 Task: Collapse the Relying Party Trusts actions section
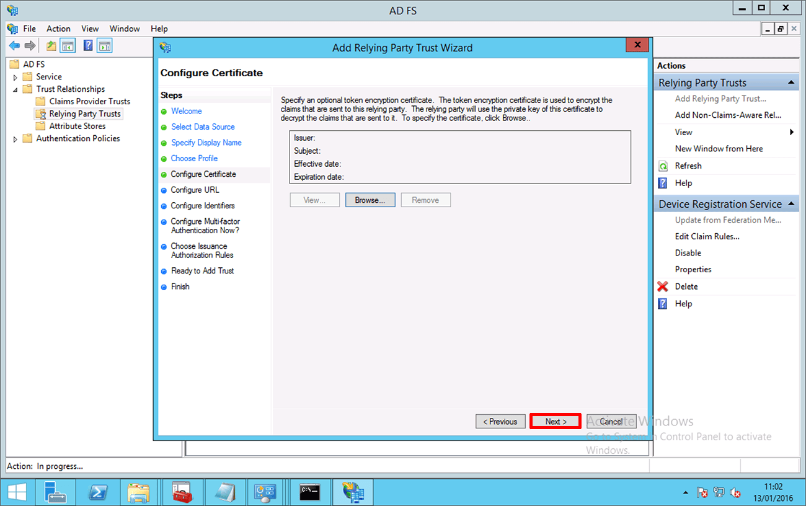[x=791, y=83]
